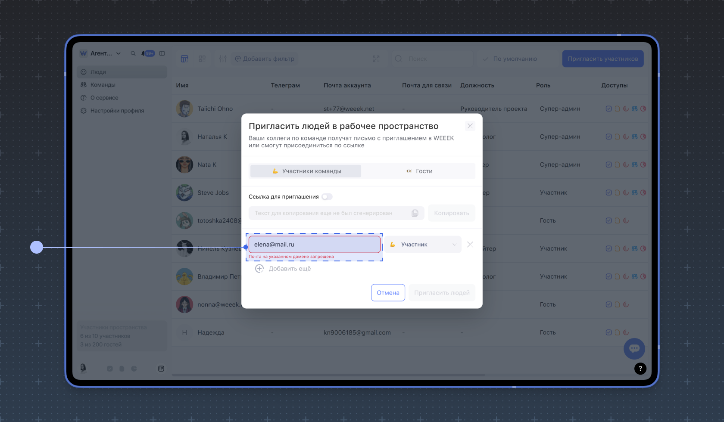
Task: Toggle tasks access checkbox for Taiichi Ohno
Action: pos(609,109)
